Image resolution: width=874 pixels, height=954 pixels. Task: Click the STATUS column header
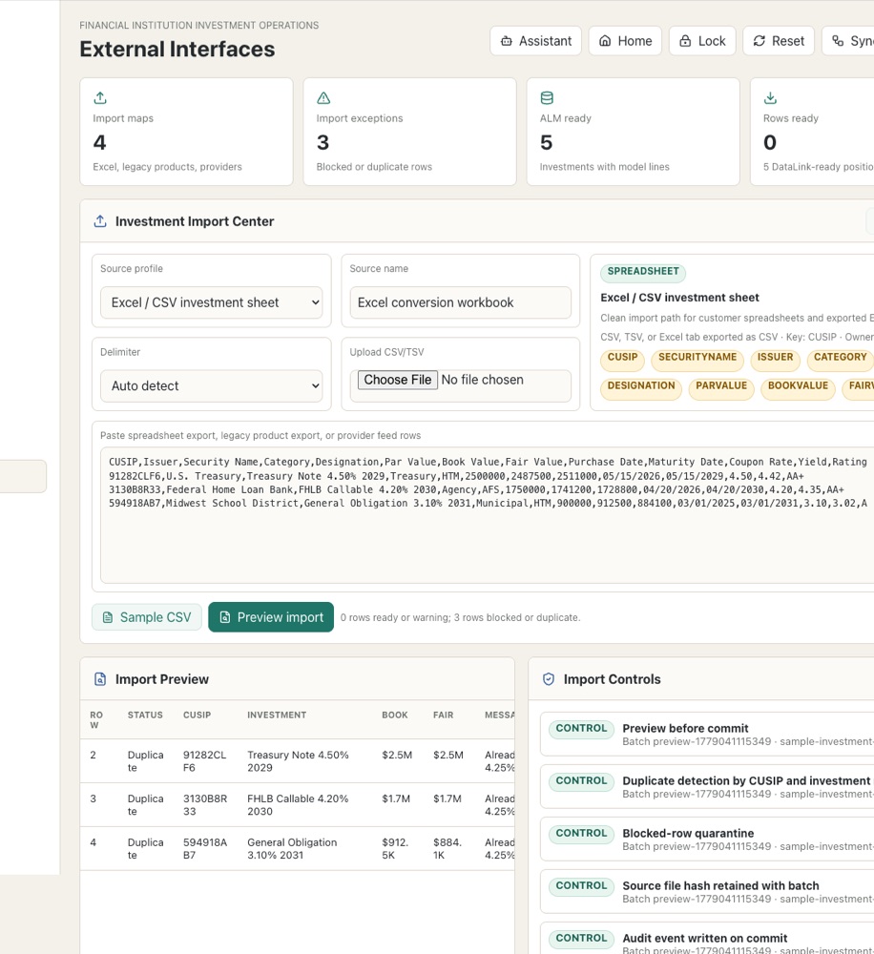coord(145,715)
